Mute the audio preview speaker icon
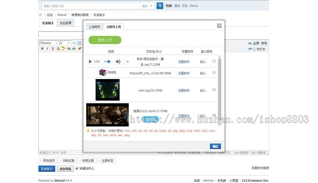318x183 pixels. [118, 62]
